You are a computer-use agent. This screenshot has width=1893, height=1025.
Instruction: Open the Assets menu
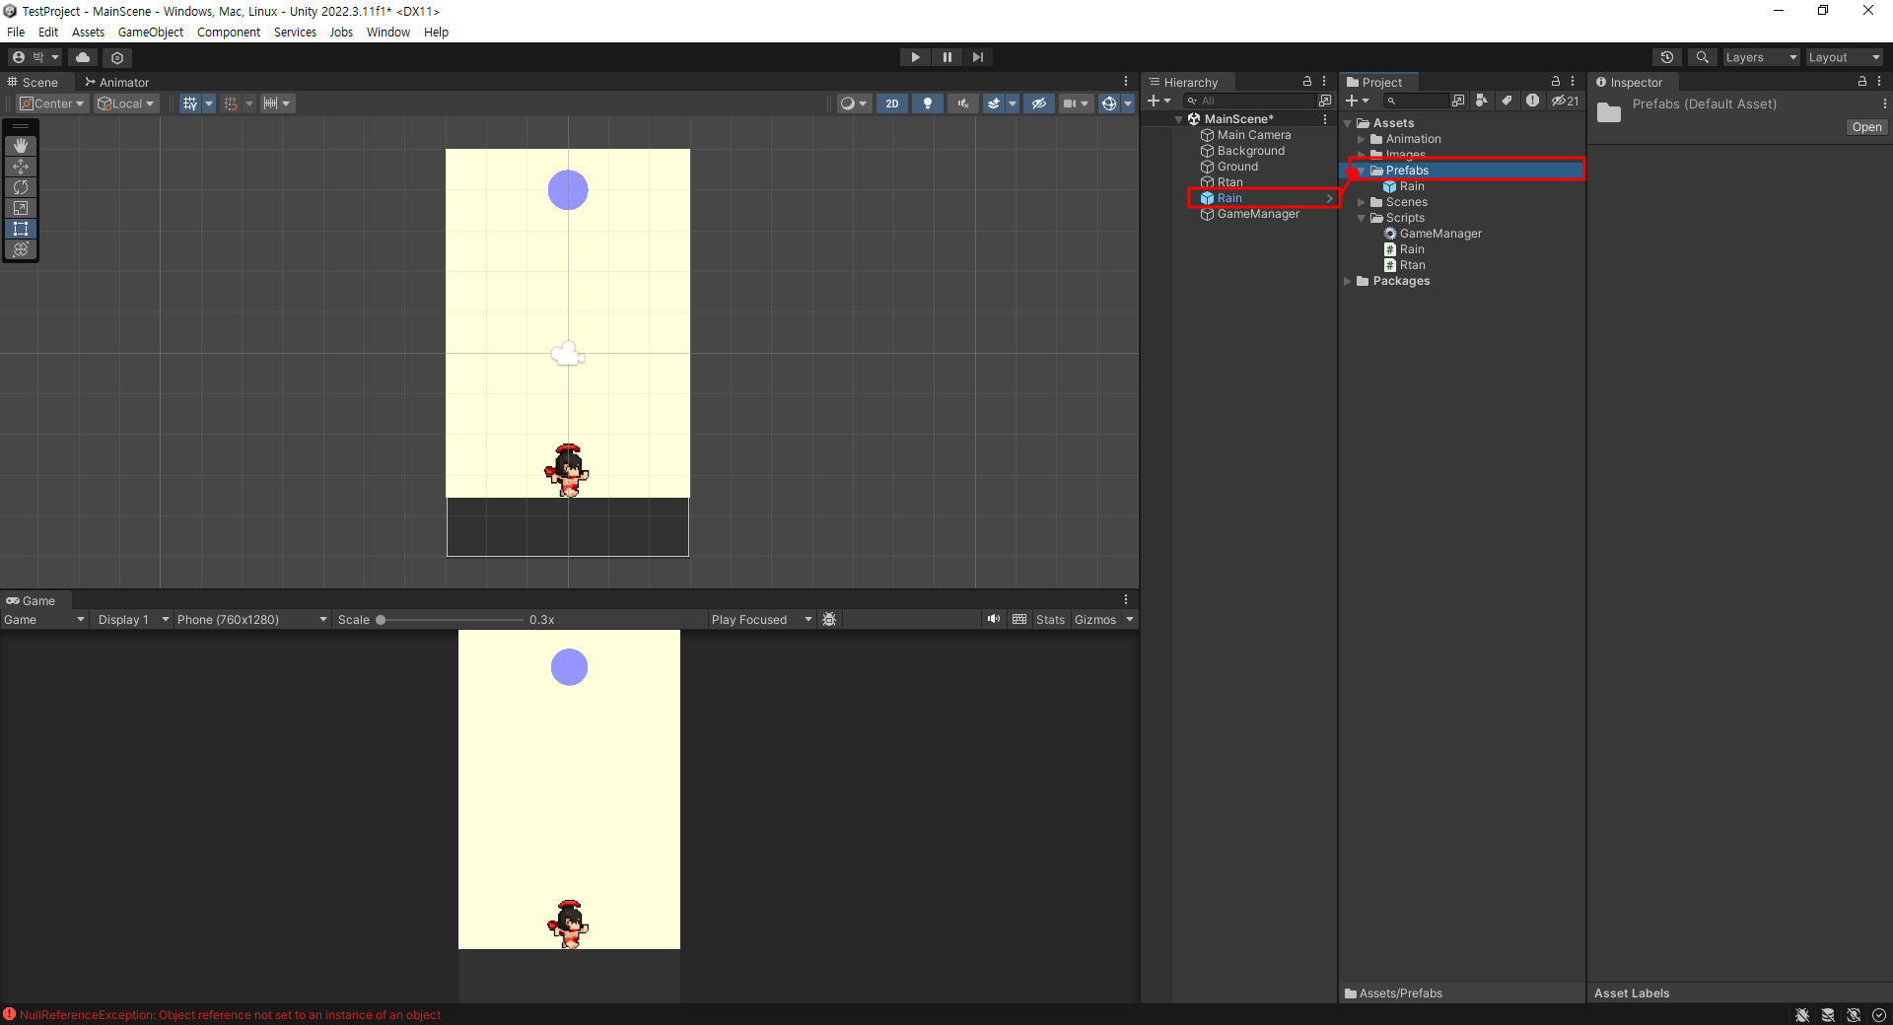(x=88, y=32)
